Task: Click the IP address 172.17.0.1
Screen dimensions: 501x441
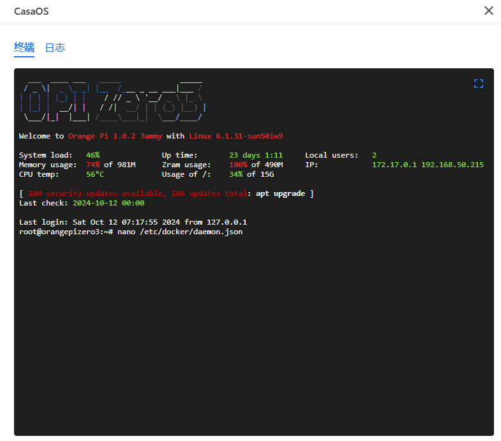Action: pyautogui.click(x=394, y=165)
